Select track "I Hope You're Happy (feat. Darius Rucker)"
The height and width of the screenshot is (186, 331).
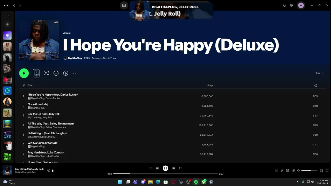click(x=53, y=95)
